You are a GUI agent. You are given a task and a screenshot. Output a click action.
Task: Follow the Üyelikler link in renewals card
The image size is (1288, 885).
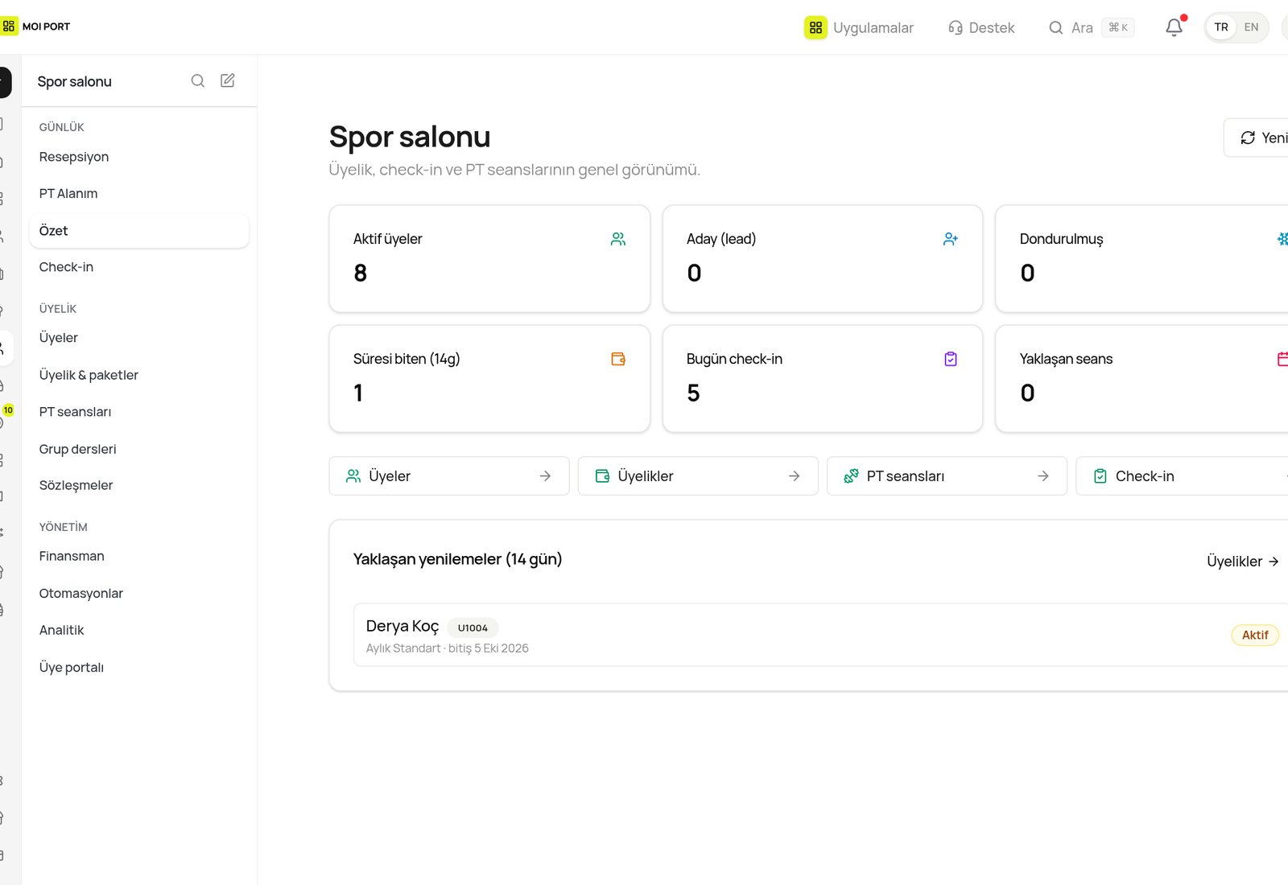coord(1242,562)
